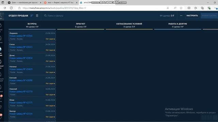Click the Казань tag on Юлия's card
This screenshot has width=218, height=122.
[20, 106]
